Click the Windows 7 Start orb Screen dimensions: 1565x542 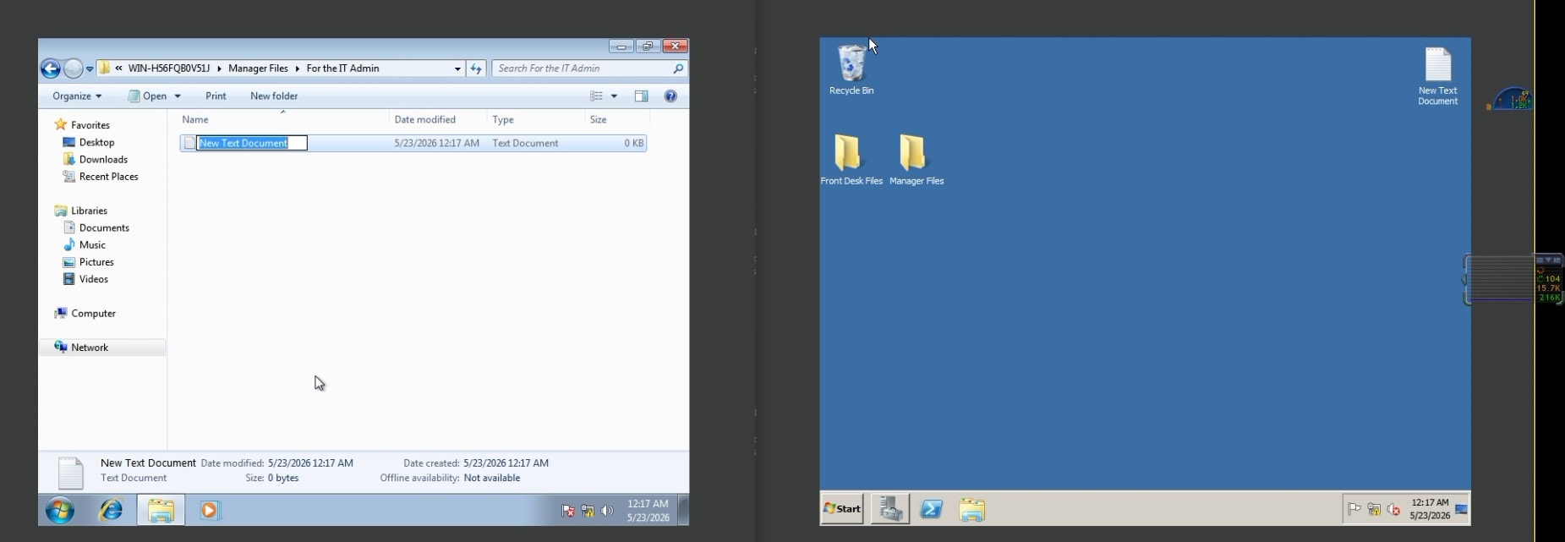pos(60,510)
